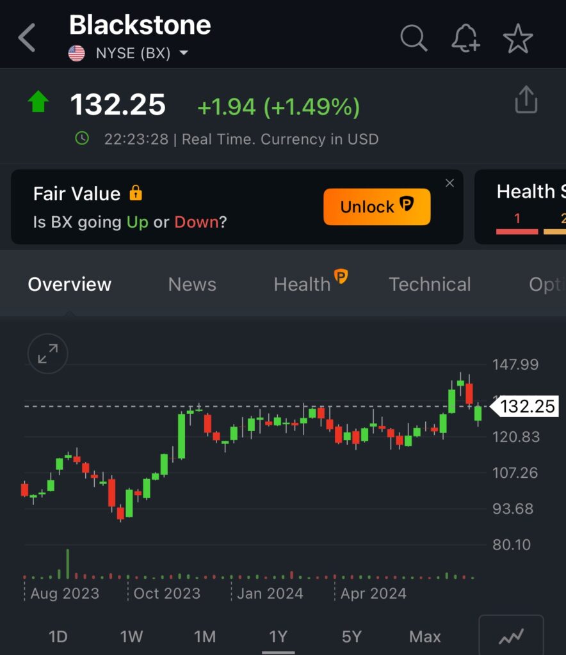The image size is (566, 655).
Task: Add a price alert with bell icon
Action: (465, 39)
